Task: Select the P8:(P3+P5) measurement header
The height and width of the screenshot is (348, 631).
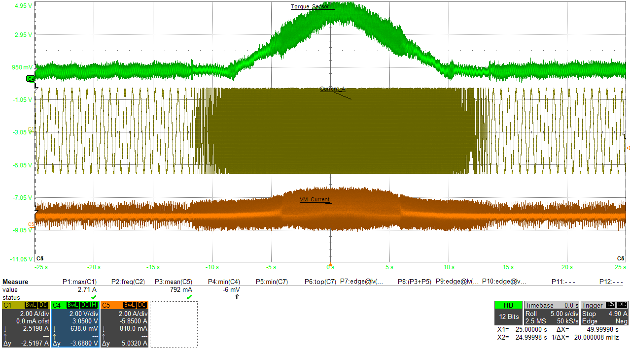Action: 414,282
